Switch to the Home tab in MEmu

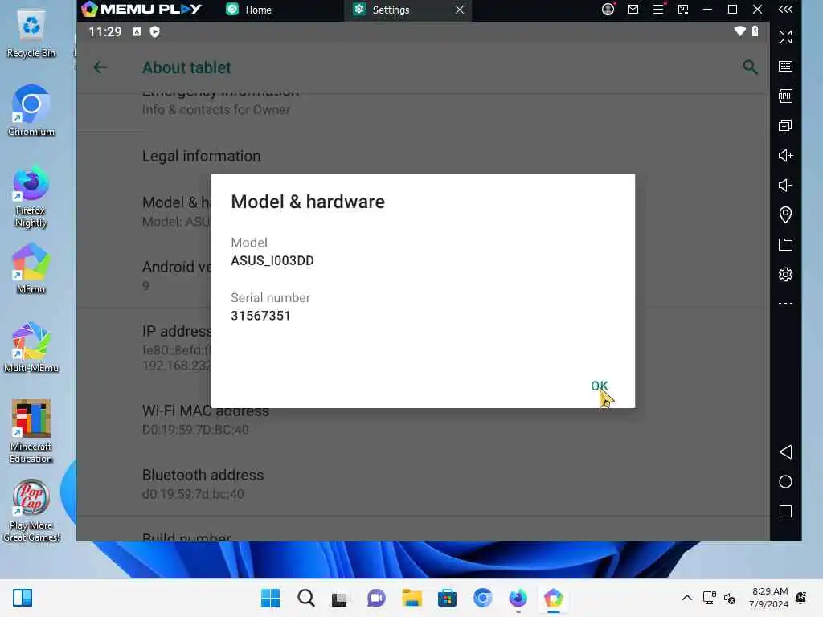pyautogui.click(x=249, y=10)
